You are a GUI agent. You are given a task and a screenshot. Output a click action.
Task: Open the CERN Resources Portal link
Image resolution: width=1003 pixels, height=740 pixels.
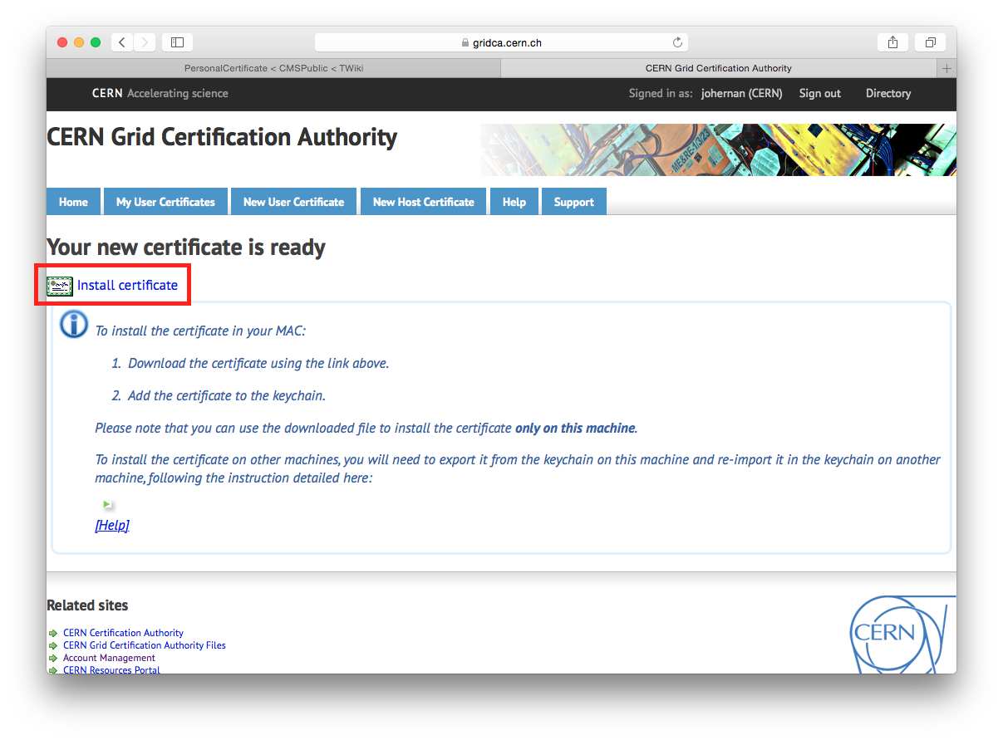(111, 669)
